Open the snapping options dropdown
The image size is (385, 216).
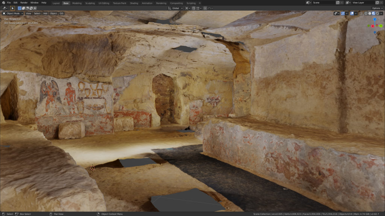pos(199,8)
